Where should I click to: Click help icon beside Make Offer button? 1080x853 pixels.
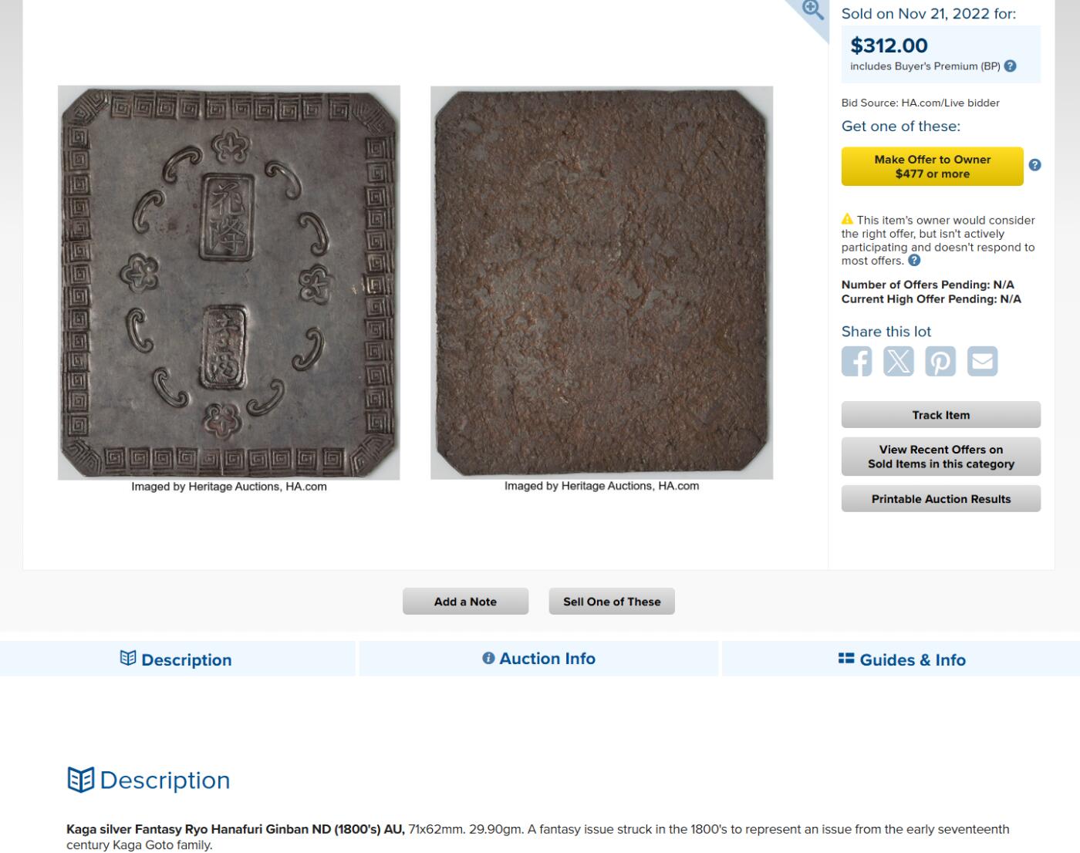(1034, 165)
